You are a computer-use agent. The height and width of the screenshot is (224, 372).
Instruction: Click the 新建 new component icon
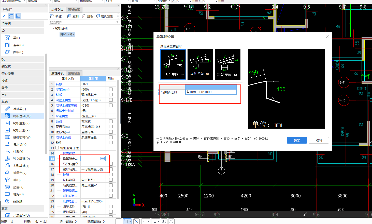[52, 16]
